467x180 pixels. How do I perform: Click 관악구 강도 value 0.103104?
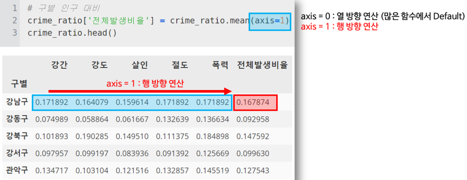[x=92, y=171]
